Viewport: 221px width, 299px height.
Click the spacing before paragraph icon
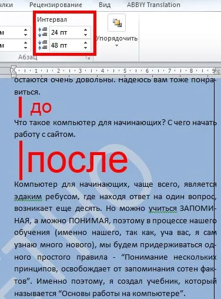[x=42, y=32]
